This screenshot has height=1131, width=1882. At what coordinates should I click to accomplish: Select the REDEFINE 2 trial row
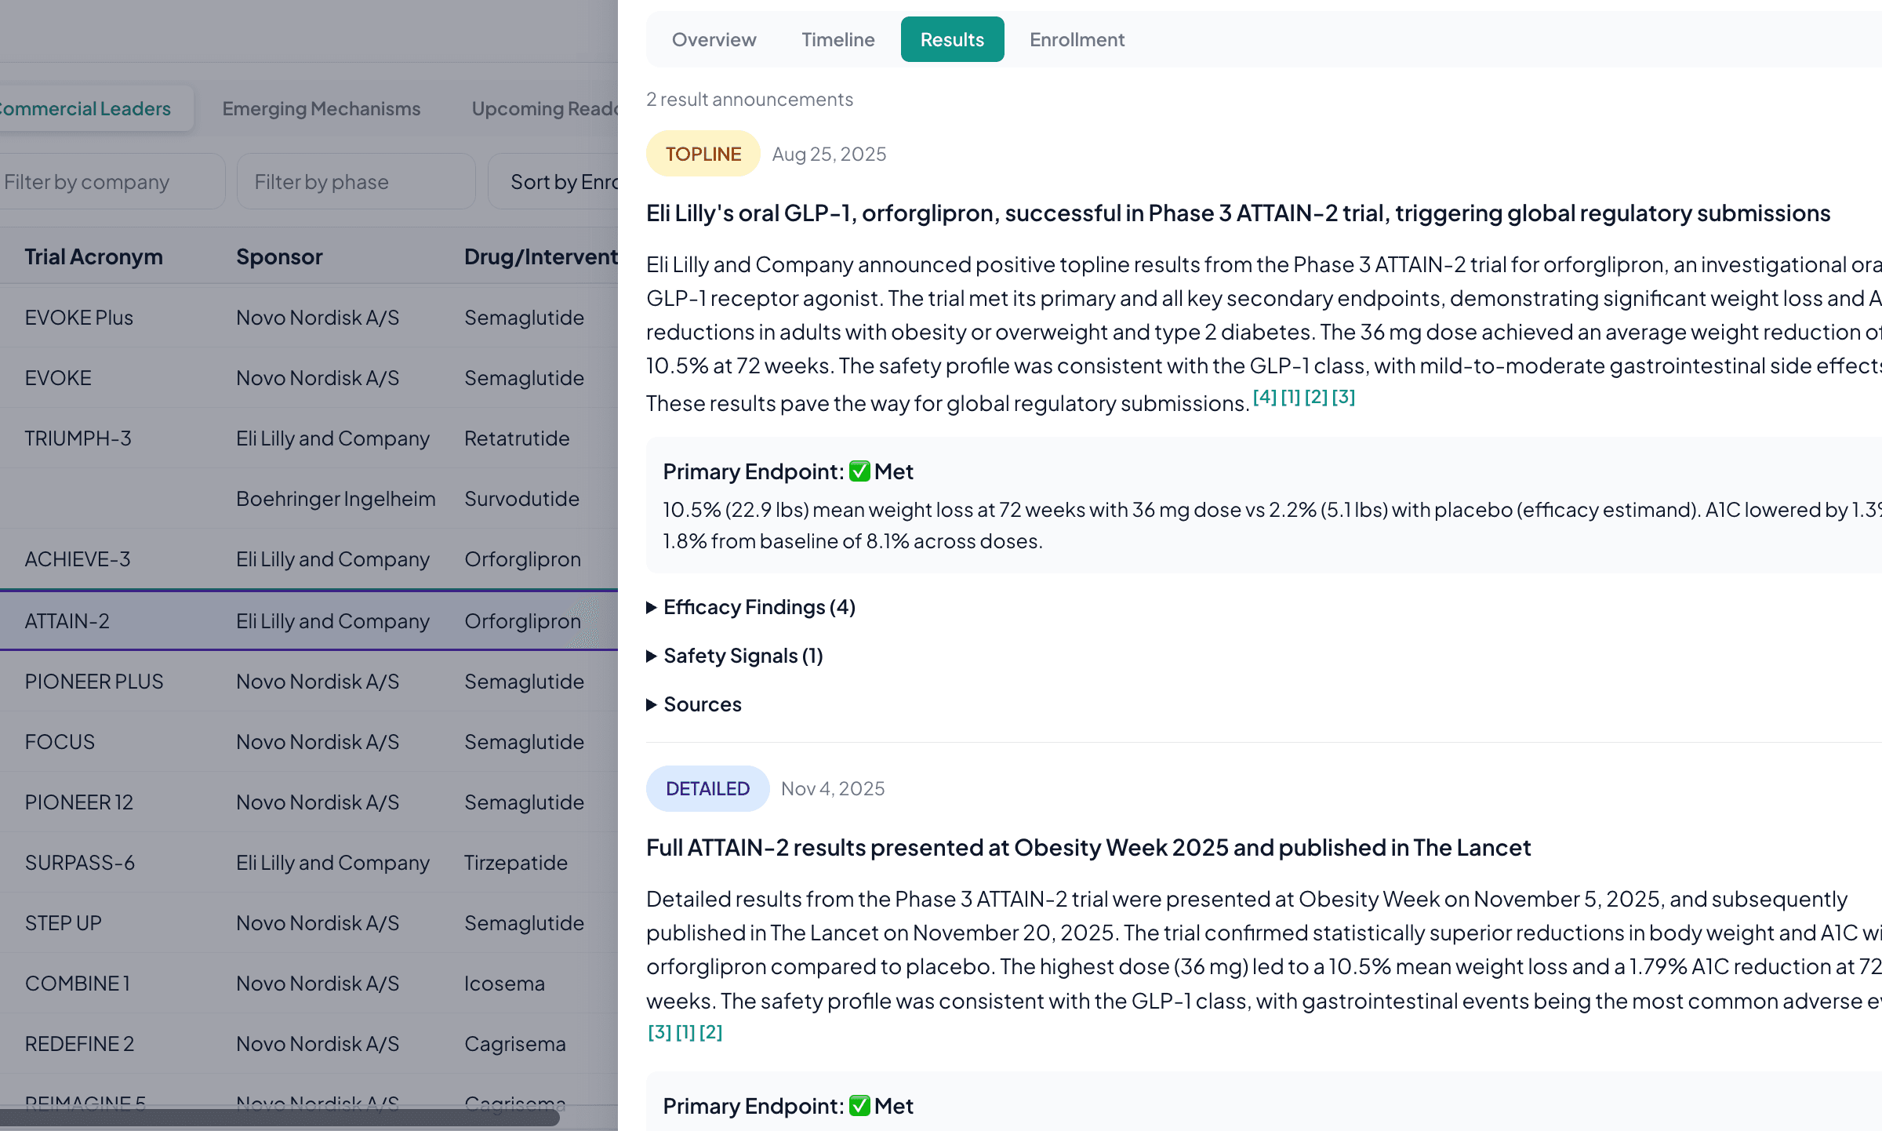[309, 1044]
